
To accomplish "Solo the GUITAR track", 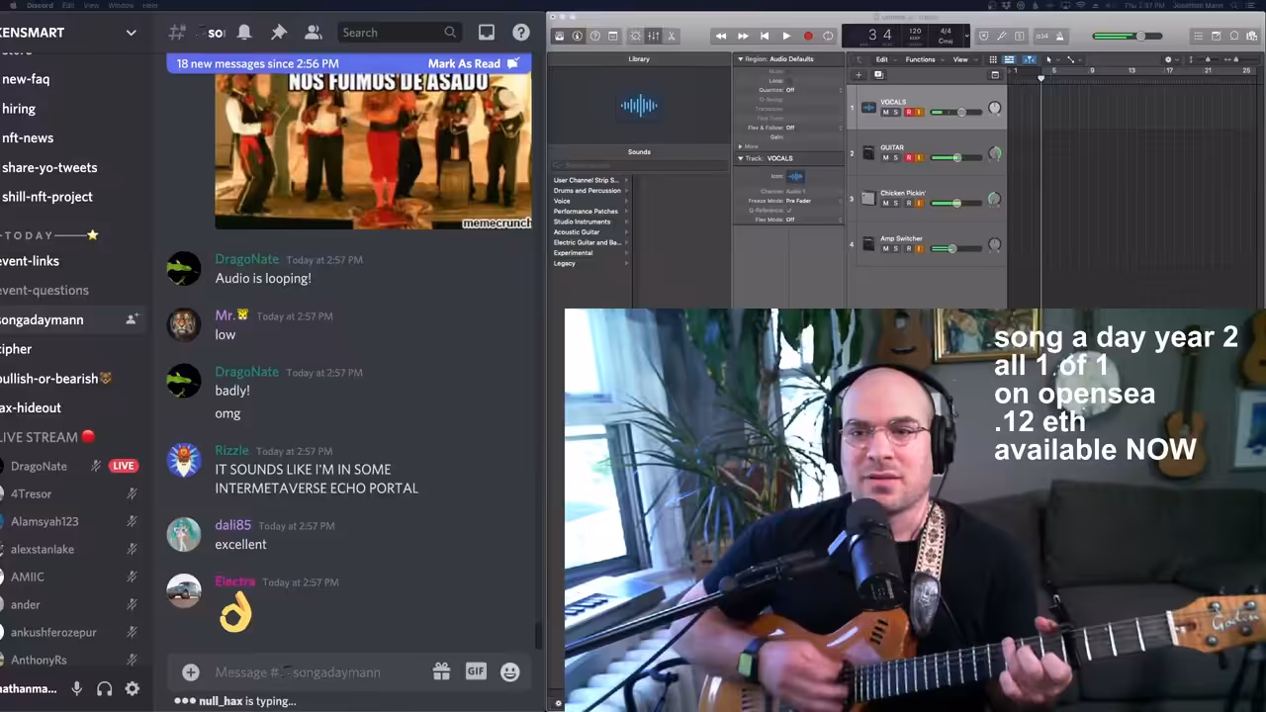I will (896, 158).
